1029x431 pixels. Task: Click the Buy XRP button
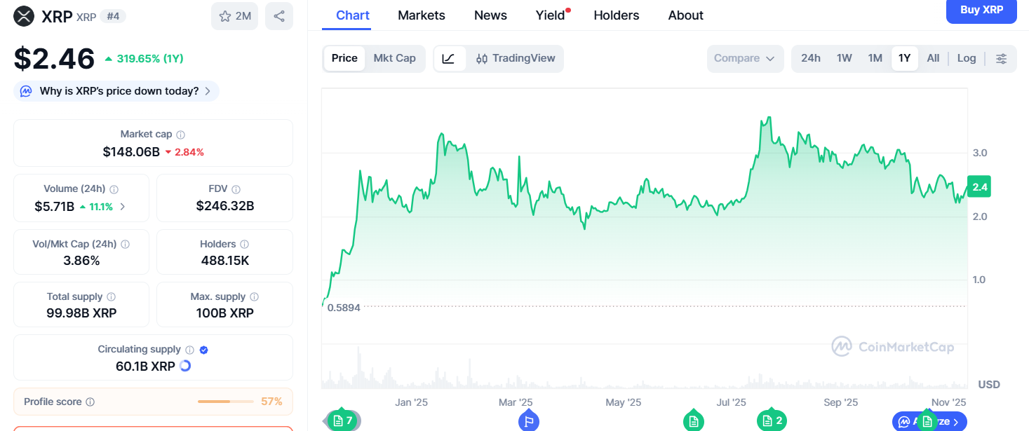coord(981,11)
